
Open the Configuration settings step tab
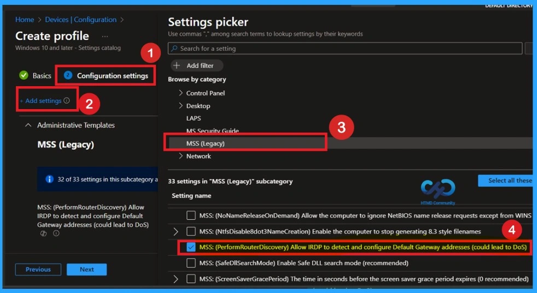pos(106,75)
